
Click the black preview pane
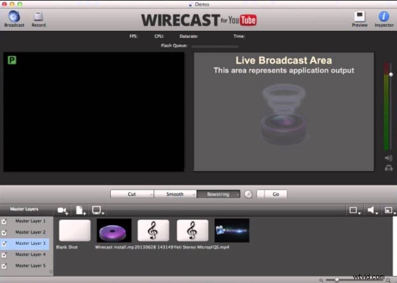(94, 112)
